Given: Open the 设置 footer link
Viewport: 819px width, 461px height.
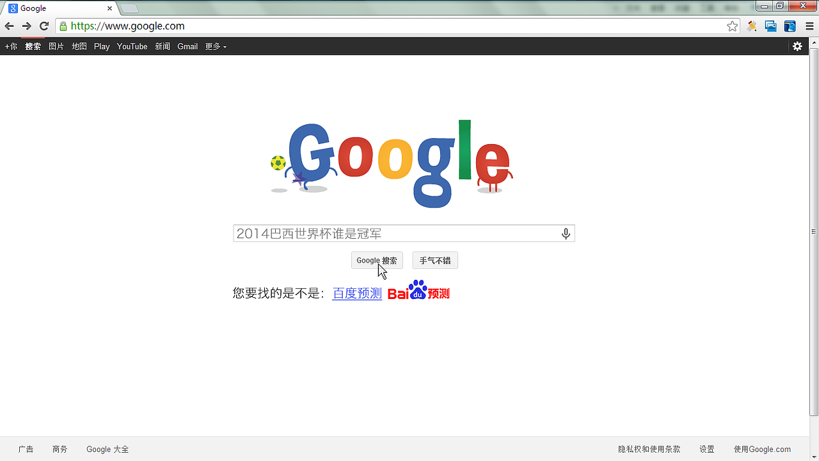Looking at the screenshot, I should (707, 449).
